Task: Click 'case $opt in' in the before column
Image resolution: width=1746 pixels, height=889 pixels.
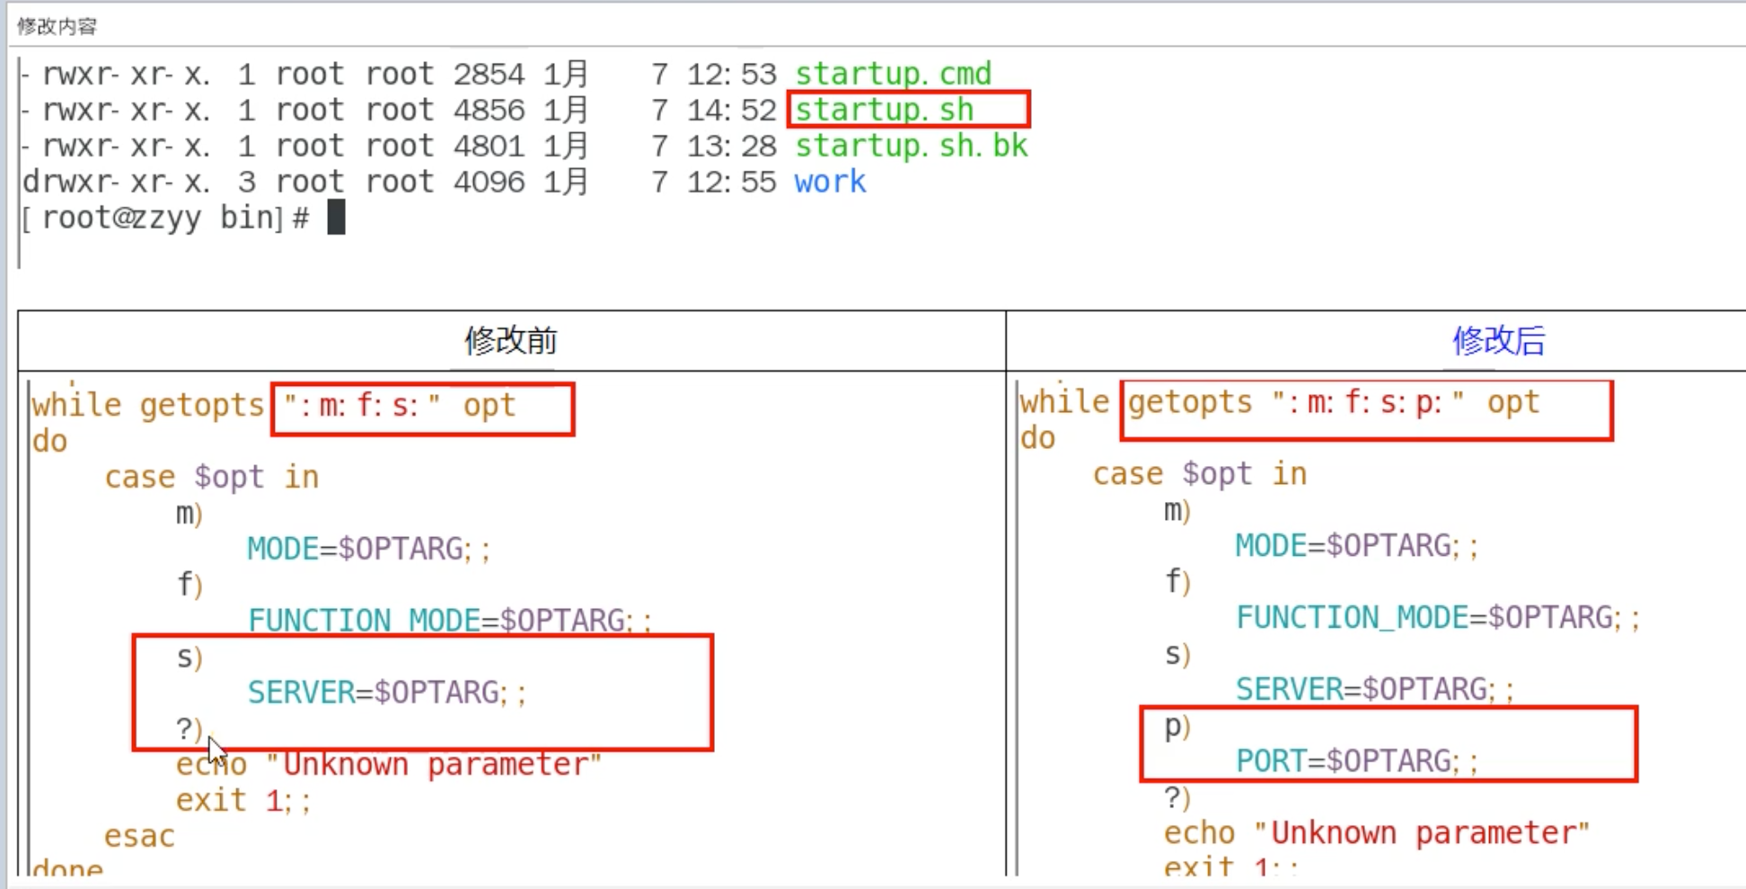Action: [x=212, y=477]
